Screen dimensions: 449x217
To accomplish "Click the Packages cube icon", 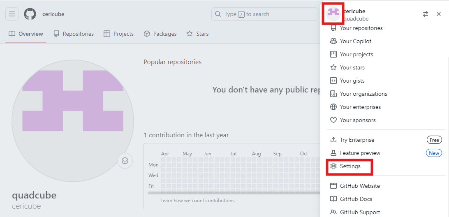I will [x=147, y=34].
